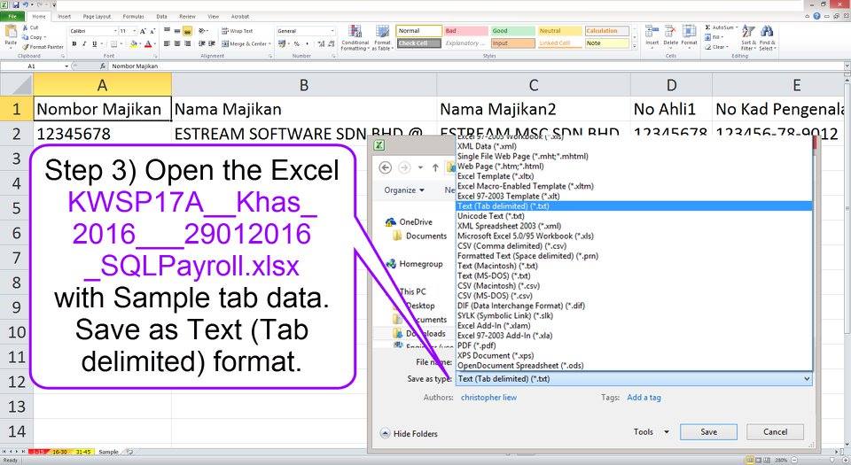Screen dimensions: 851x465
Task: Click the Up folder arrow in Save dialog
Action: pos(435,167)
